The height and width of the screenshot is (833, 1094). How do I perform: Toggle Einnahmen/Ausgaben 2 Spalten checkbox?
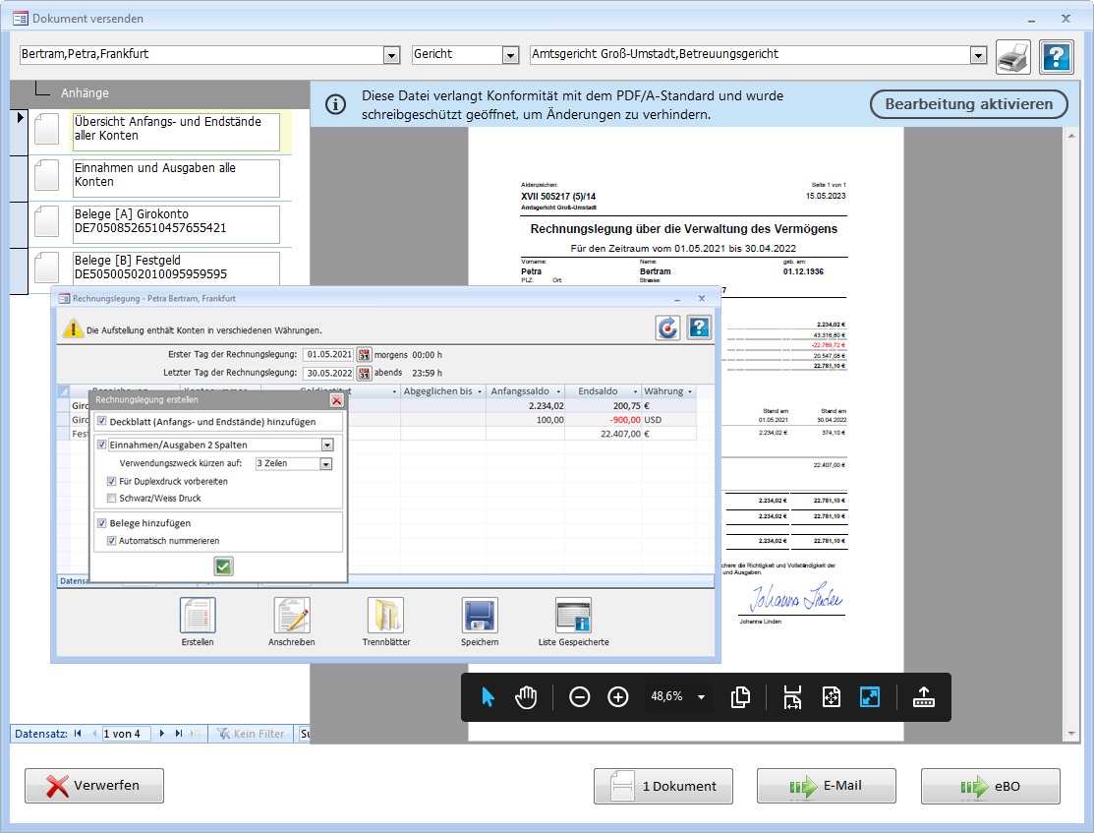coord(102,445)
